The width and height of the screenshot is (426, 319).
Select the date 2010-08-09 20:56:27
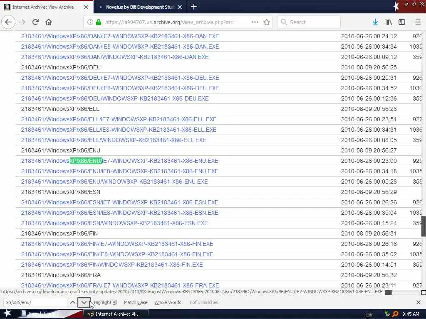click(369, 150)
